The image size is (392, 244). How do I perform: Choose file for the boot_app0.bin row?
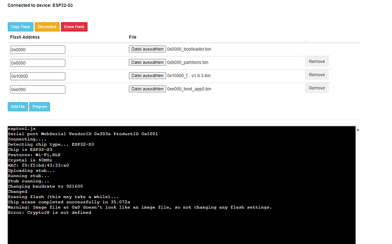(x=147, y=89)
